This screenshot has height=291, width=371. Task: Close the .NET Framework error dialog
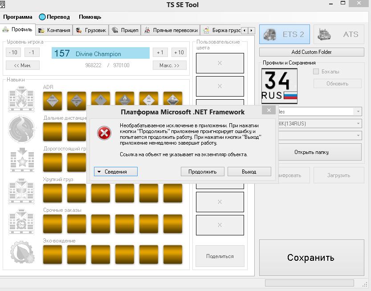click(x=268, y=110)
